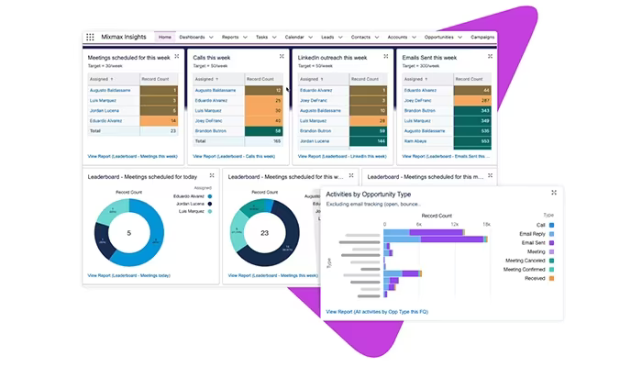Click Jordan Lucena legend dot in today leaderboard

[x=210, y=204]
